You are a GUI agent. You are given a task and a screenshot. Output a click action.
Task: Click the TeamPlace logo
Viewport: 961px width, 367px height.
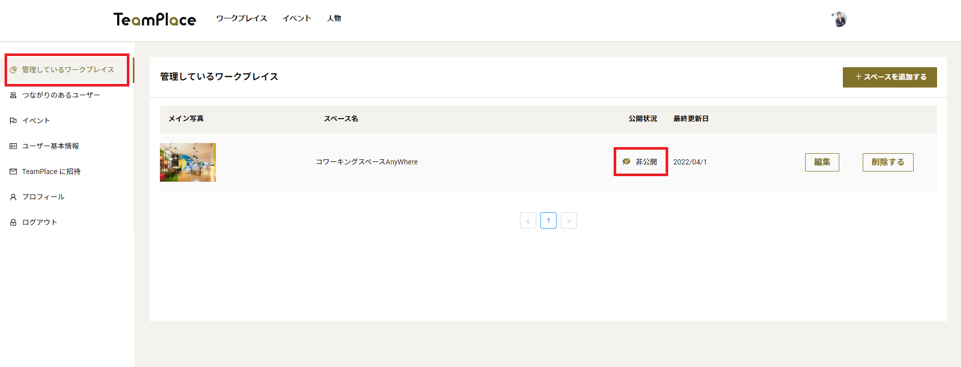click(155, 19)
